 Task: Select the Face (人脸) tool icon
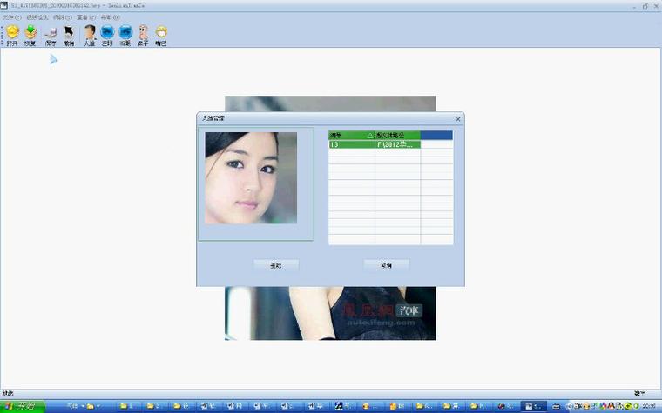coord(90,36)
